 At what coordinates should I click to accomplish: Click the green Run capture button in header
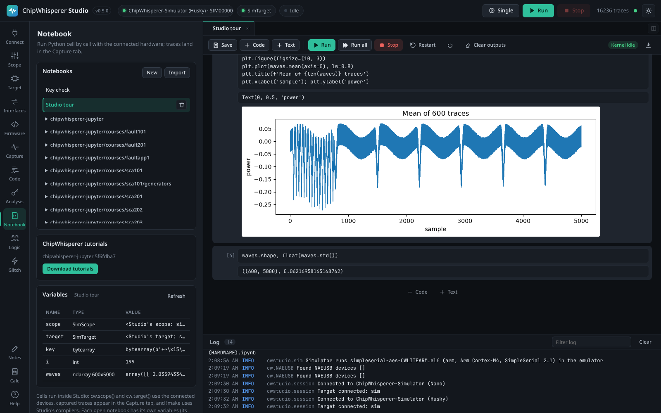[x=538, y=11]
